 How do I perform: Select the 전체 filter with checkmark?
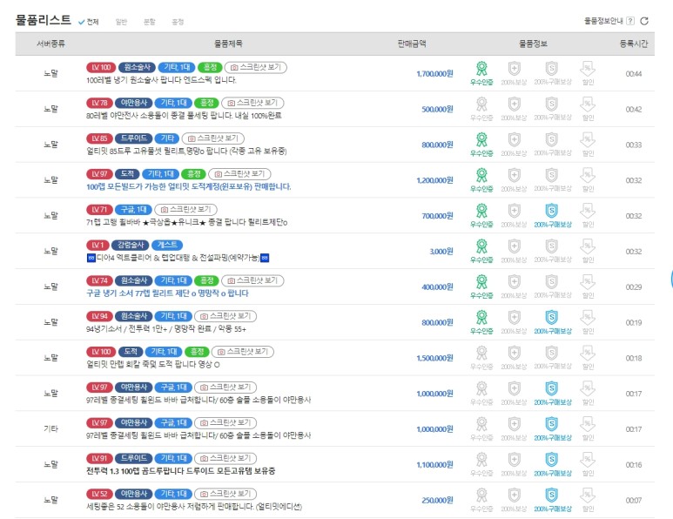click(89, 22)
